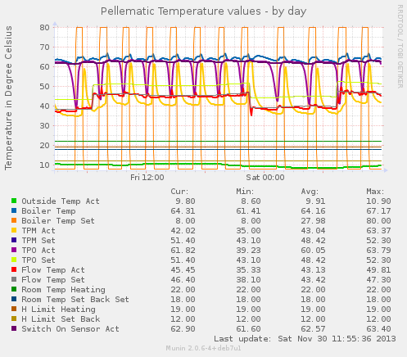Click the TPM Act yellow legend swatch
407x357 pixels.
tap(14, 230)
